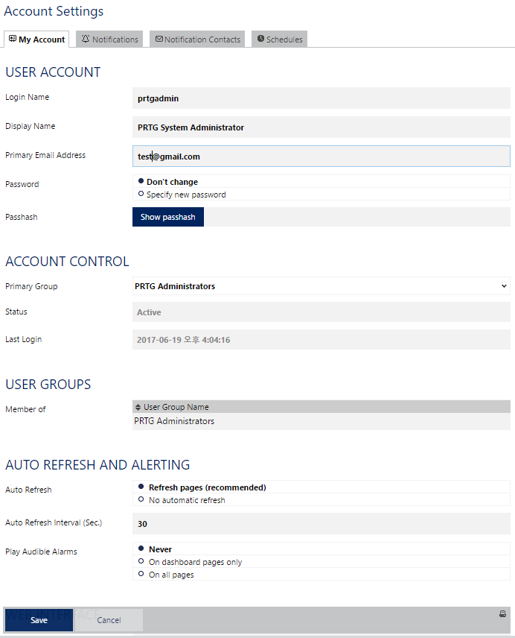This screenshot has height=638, width=515.
Task: Click the sort arrows beside User Group Name
Action: 139,406
